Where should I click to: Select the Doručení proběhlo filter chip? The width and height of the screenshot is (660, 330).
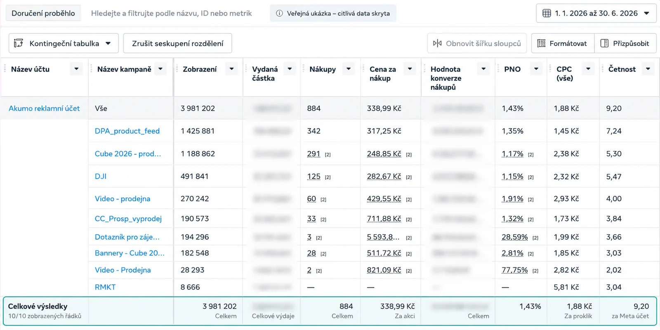pyautogui.click(x=43, y=13)
